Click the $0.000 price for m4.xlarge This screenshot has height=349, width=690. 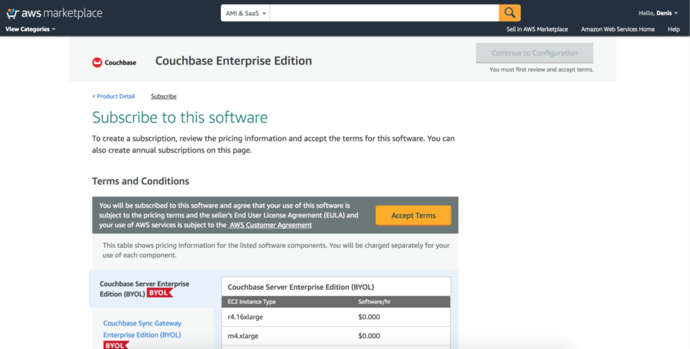click(369, 336)
